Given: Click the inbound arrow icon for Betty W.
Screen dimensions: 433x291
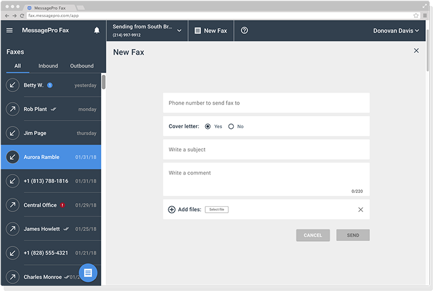Looking at the screenshot, I should tap(12, 86).
